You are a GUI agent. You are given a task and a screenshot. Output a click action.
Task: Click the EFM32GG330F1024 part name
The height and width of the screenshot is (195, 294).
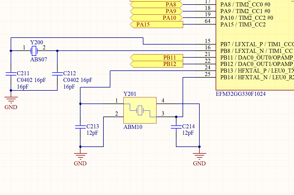click(241, 94)
